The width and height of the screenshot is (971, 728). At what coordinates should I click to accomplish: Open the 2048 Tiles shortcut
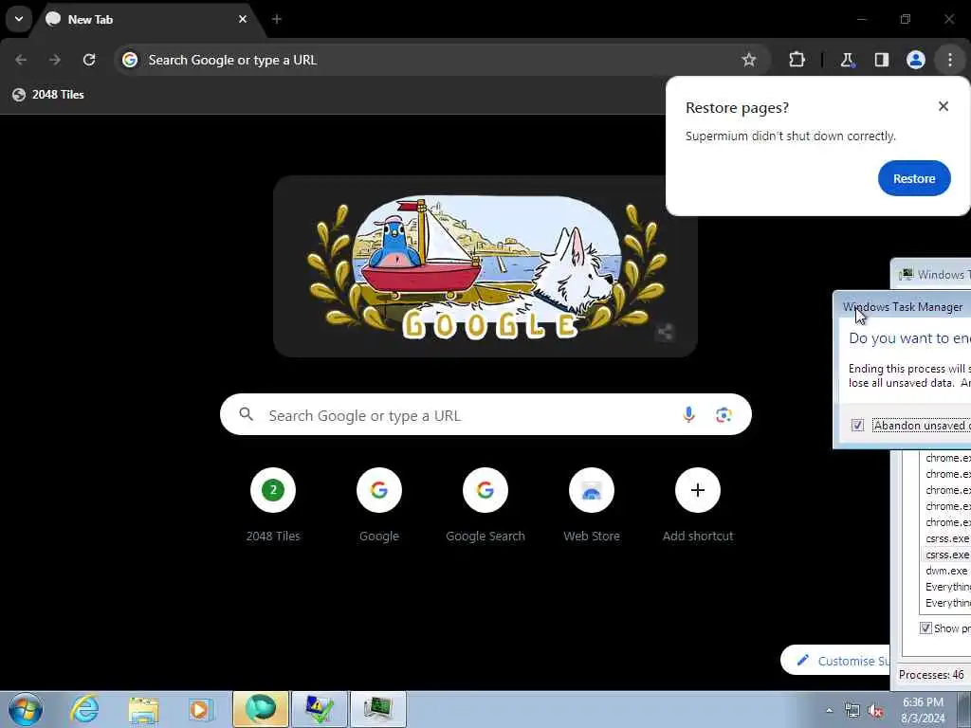point(273,505)
